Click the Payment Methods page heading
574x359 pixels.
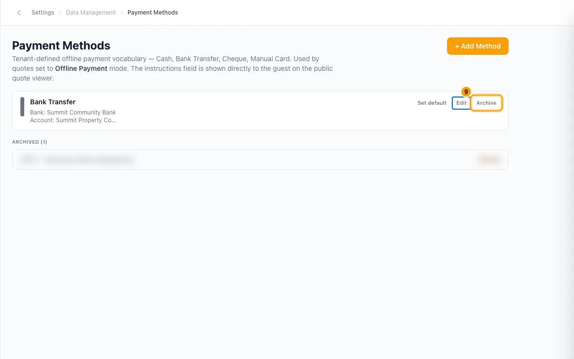61,46
